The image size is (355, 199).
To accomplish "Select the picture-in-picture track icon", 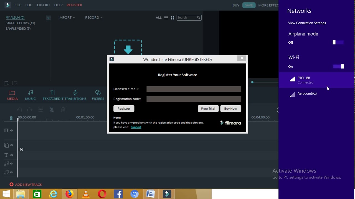I will point(6,145).
